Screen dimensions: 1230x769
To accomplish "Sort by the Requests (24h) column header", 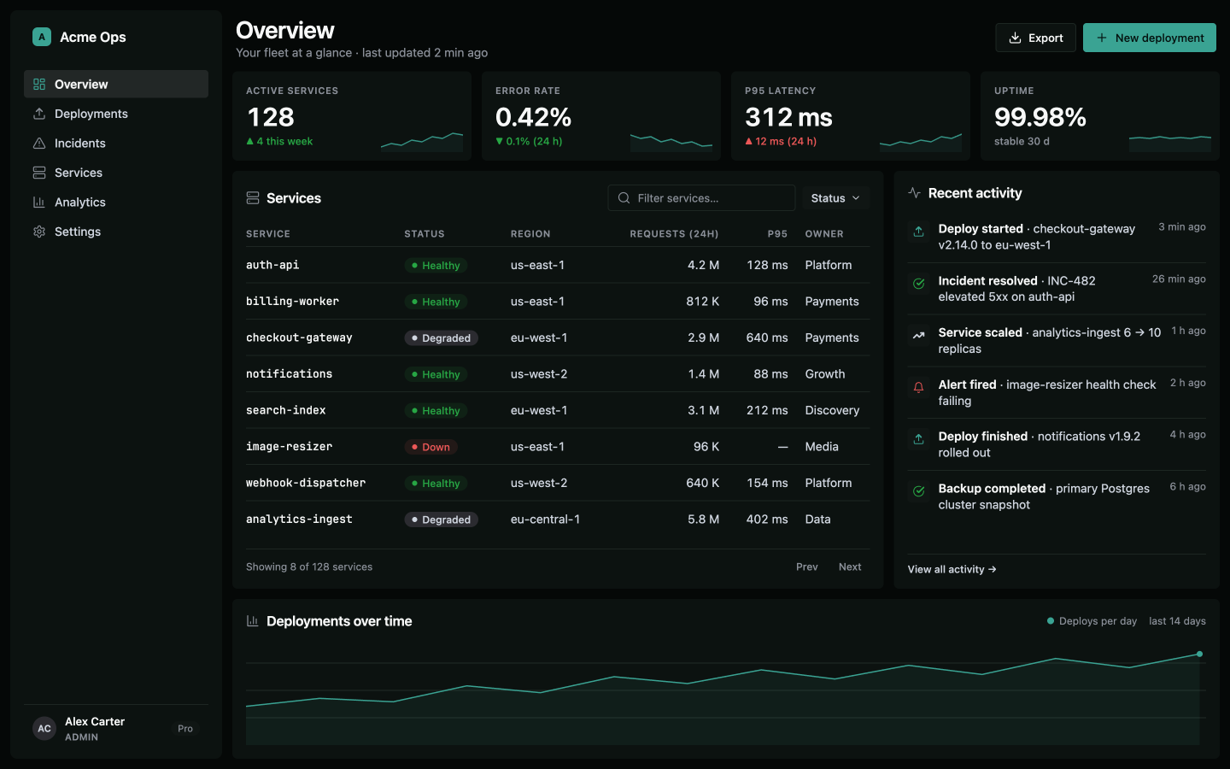I will 674,234.
